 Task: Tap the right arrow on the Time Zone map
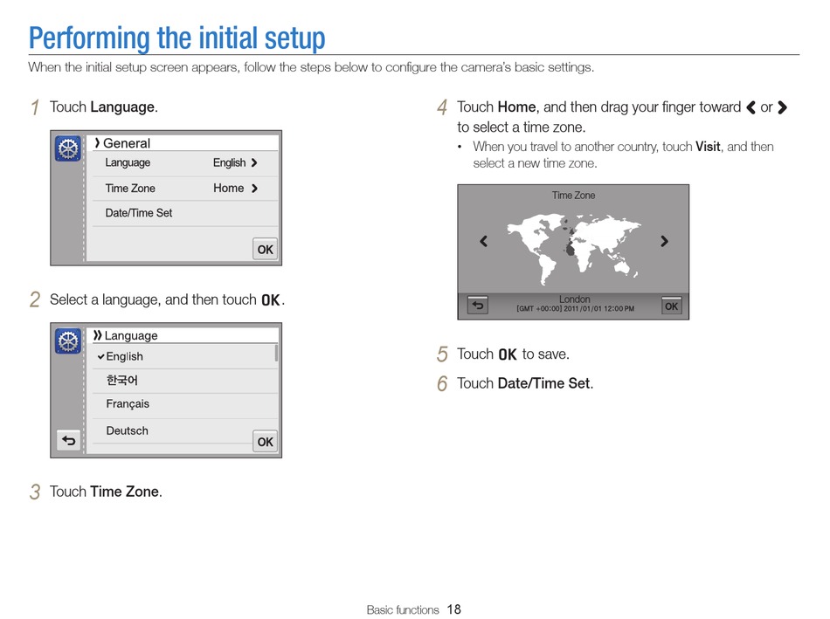[x=664, y=241]
